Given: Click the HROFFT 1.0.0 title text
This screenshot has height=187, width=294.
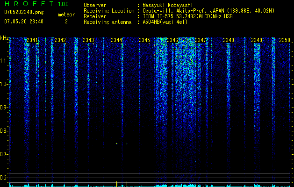Looking at the screenshot, I should 36,4.
